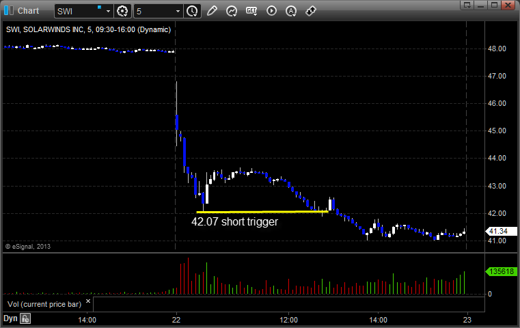Click the SWI, SOLARWINDS INC chart title
The image size is (520, 328).
pos(88,29)
